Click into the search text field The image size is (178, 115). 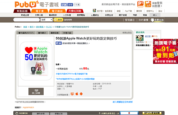coord(26,20)
